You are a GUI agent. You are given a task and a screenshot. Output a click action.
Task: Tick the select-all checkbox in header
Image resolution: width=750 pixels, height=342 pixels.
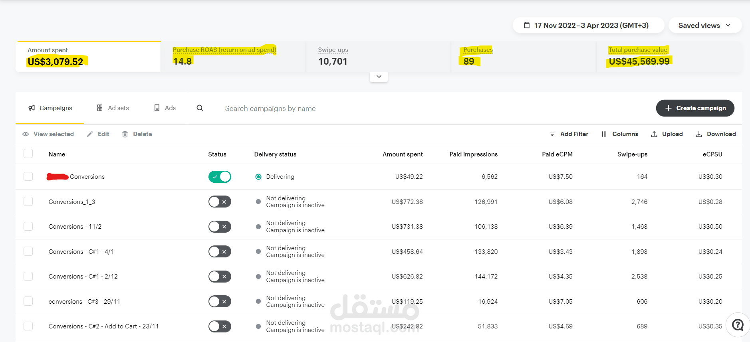(28, 154)
